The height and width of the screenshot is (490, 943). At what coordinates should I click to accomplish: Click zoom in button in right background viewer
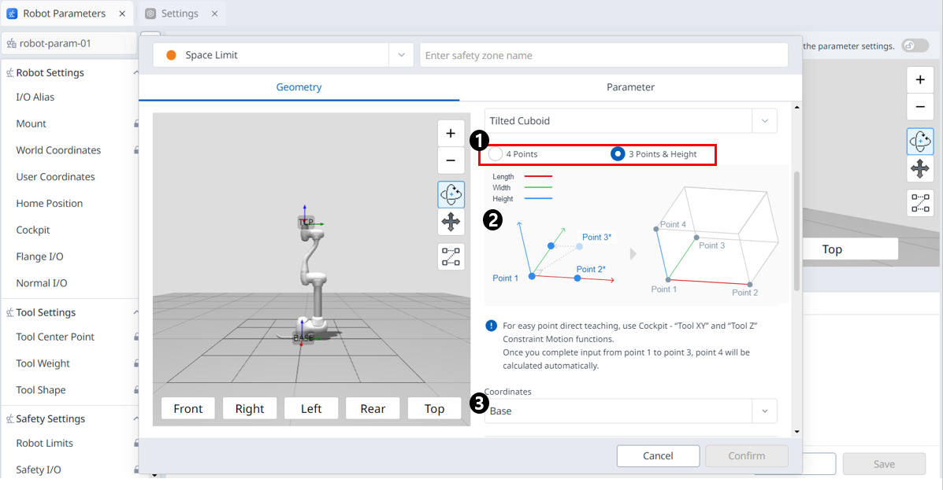[919, 80]
